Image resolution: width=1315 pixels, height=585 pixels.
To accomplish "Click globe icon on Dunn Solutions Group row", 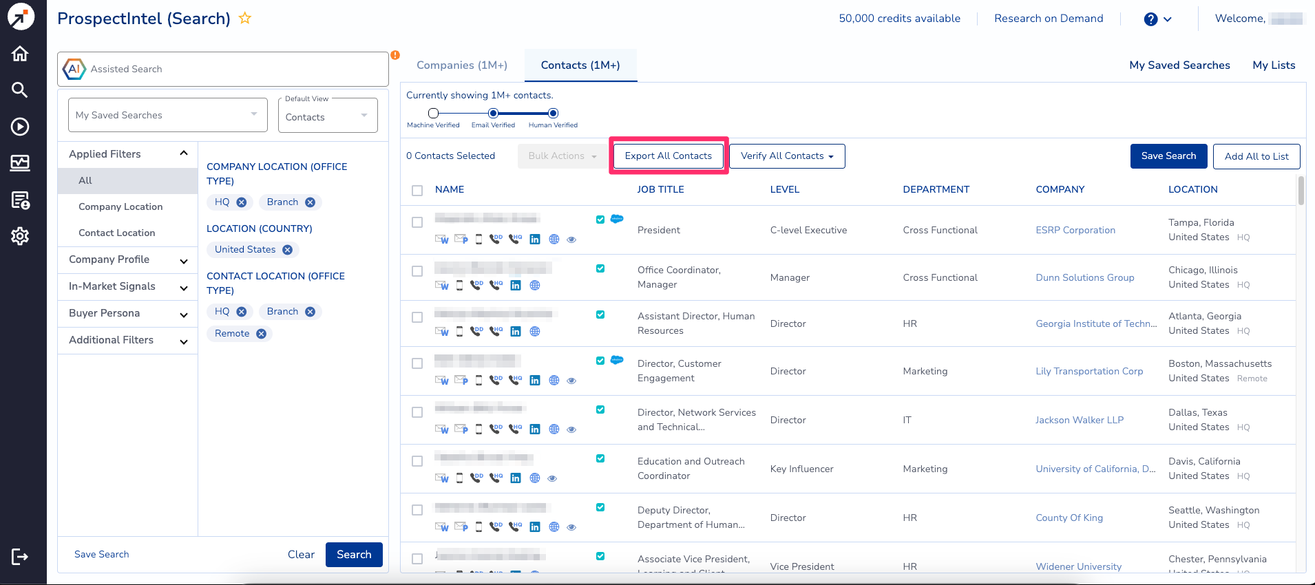I will (535, 286).
